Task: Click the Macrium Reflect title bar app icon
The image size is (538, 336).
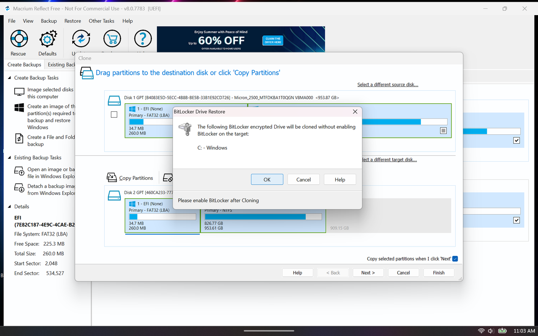Action: [x=7, y=8]
